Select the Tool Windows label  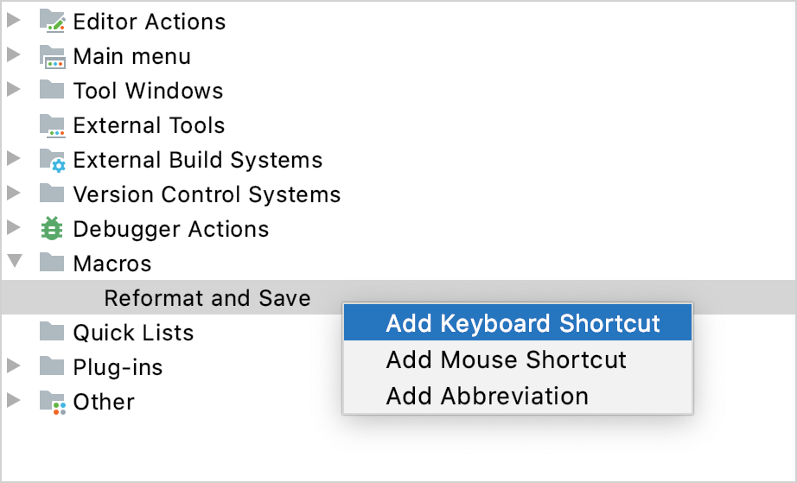pyautogui.click(x=148, y=91)
